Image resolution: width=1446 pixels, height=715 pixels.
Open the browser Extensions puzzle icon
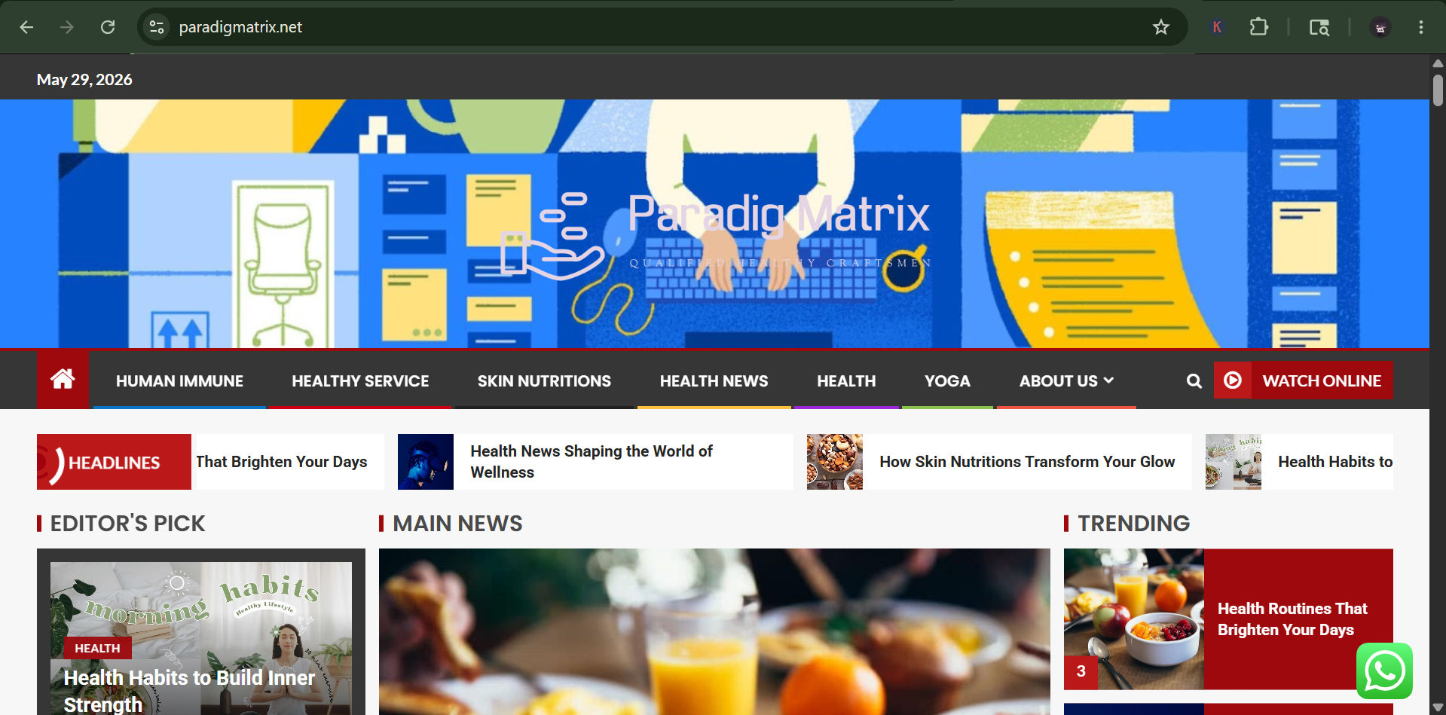pyautogui.click(x=1258, y=27)
